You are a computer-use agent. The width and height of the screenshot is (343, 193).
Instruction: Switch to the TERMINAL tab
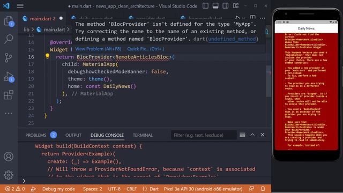143,135
